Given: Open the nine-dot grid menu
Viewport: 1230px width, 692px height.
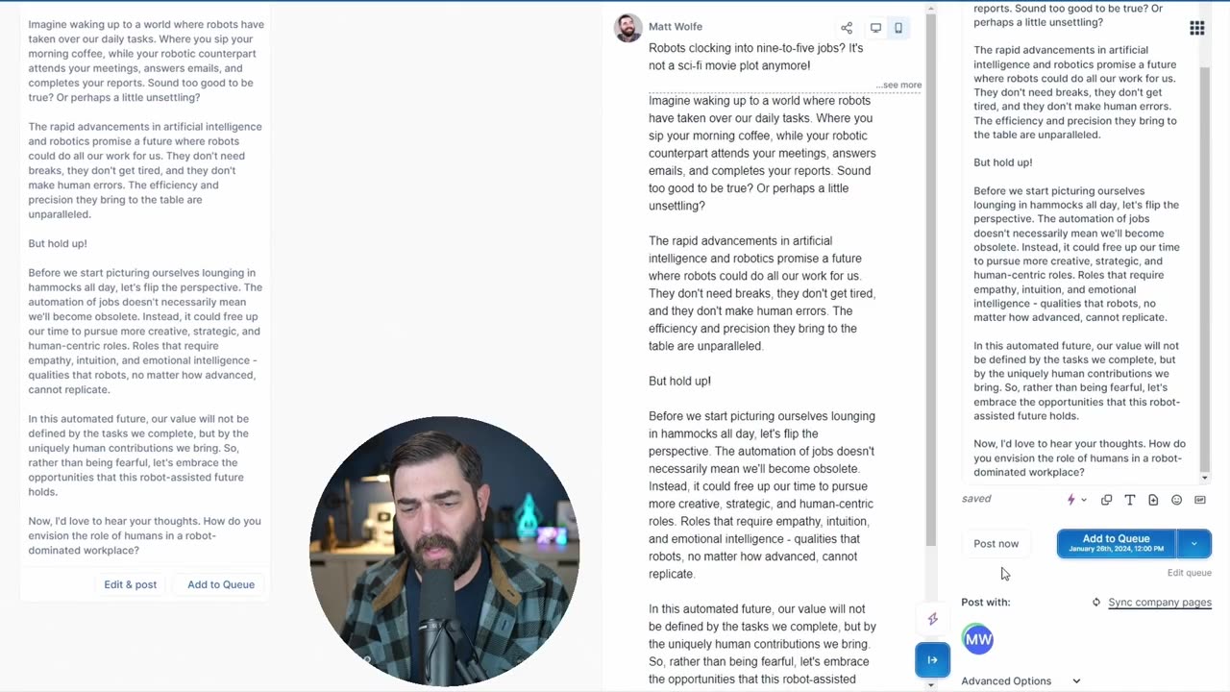Looking at the screenshot, I should pos(1197,28).
